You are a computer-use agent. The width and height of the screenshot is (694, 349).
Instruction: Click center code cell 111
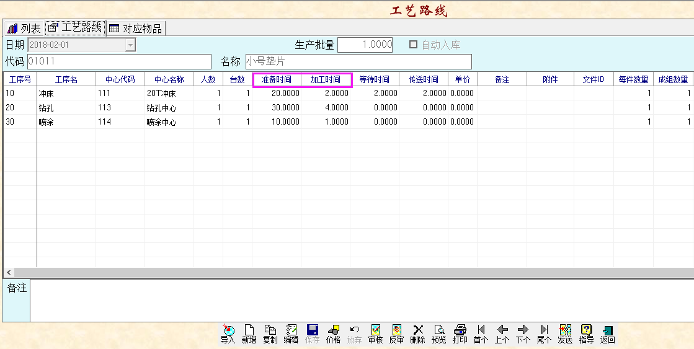point(120,94)
